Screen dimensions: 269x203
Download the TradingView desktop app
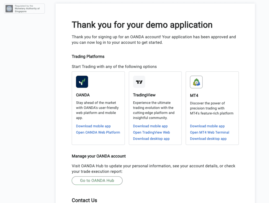tap(151, 139)
